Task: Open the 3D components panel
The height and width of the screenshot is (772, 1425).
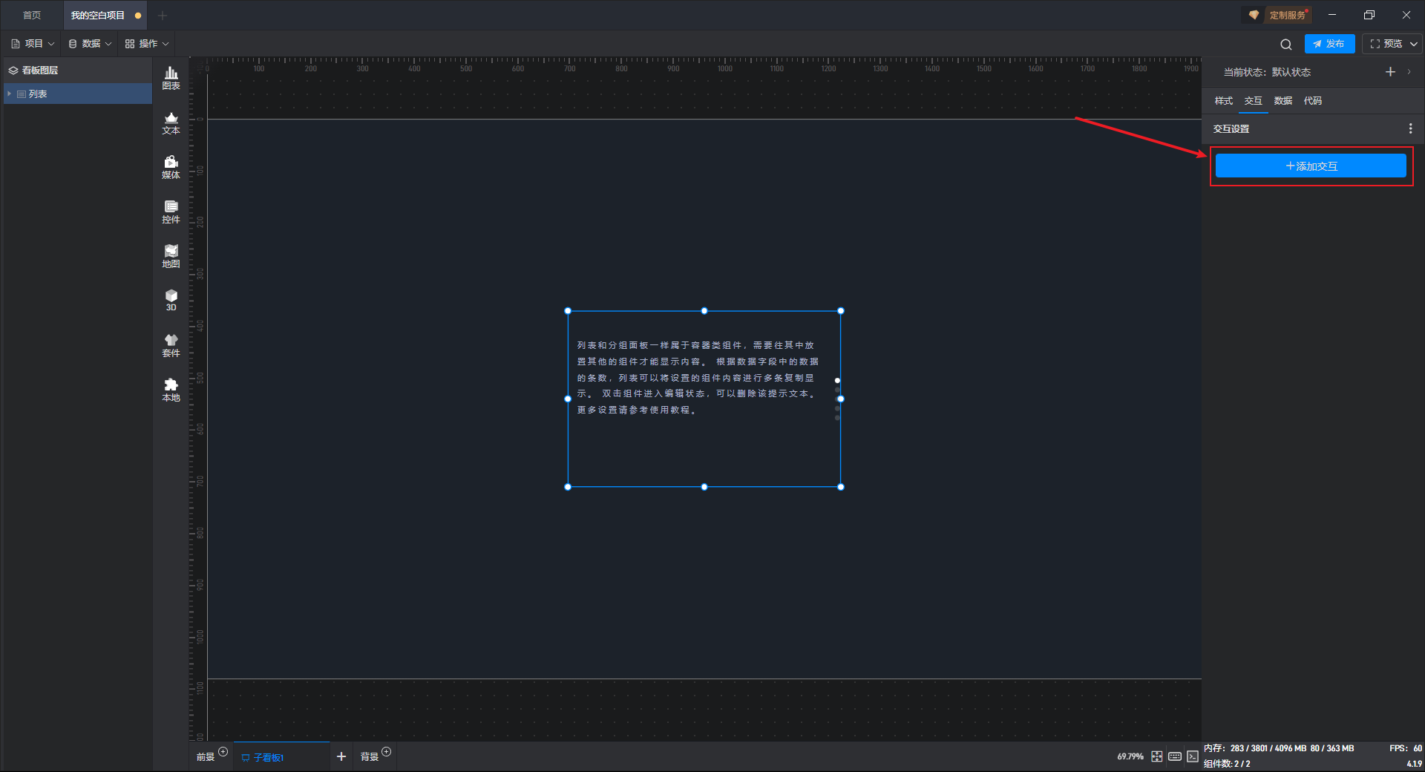Action: [x=171, y=300]
